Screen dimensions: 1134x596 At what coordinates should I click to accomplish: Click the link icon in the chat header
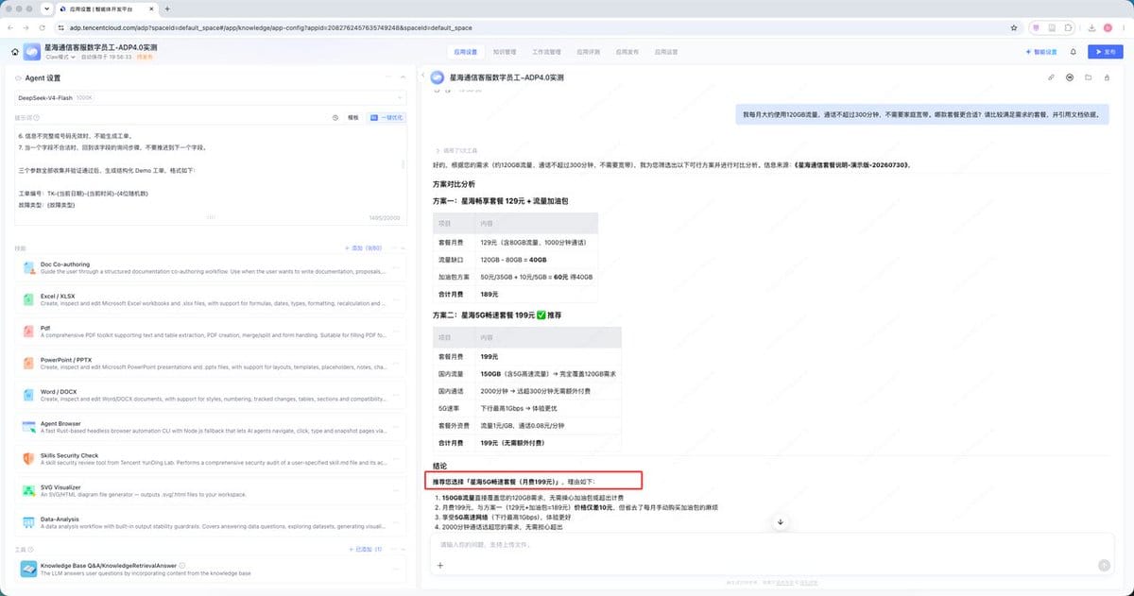(1052, 77)
